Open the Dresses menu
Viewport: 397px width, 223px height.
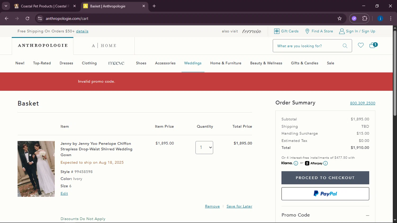[x=66, y=63]
